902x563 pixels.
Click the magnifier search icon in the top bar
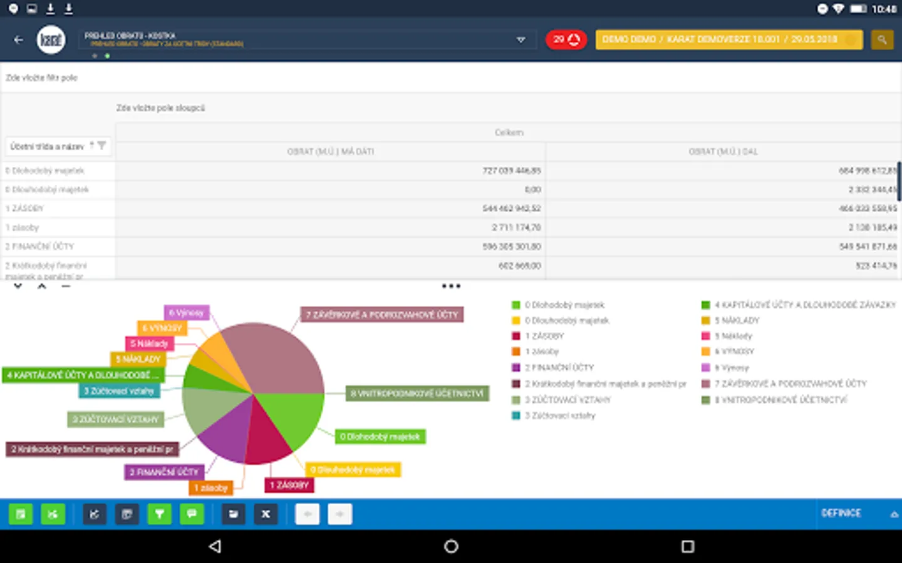coord(882,39)
